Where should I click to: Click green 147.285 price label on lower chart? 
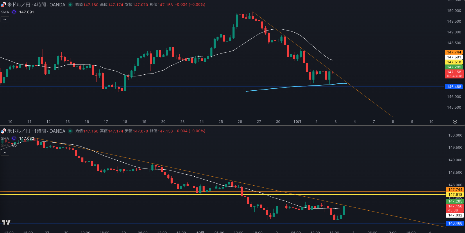(x=455, y=201)
